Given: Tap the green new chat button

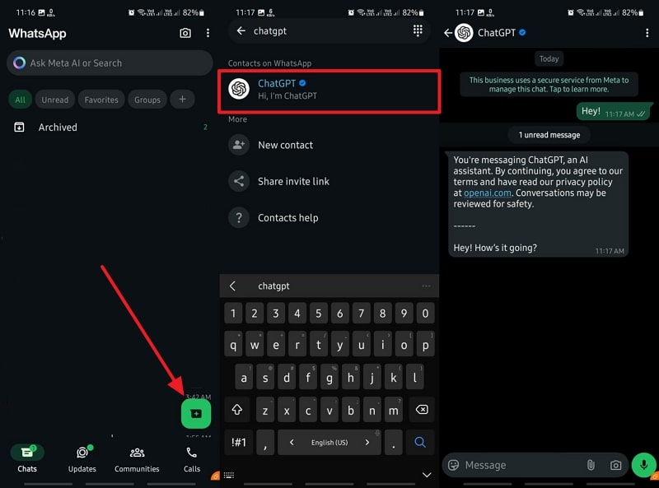Looking at the screenshot, I should point(195,414).
